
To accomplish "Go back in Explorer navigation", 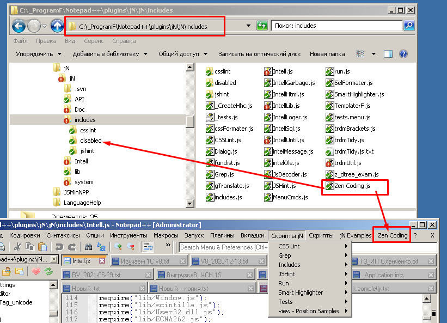I will coord(19,26).
